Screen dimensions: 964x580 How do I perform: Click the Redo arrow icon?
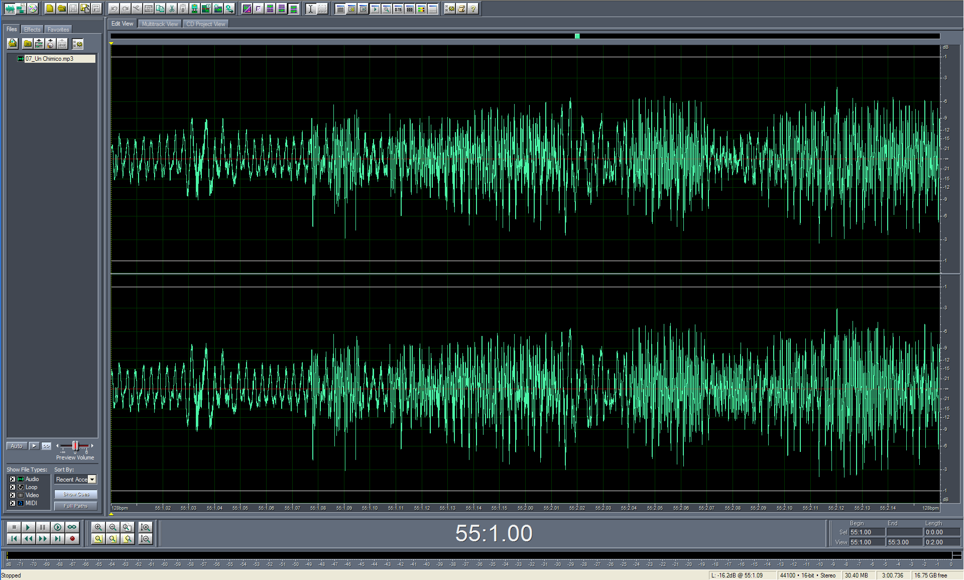(x=126, y=9)
